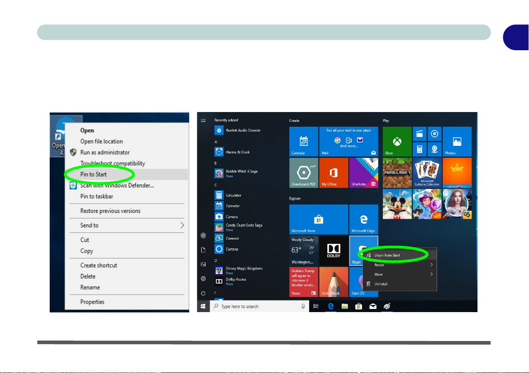This screenshot has height=373, width=529.
Task: Launch Microsoft Solitaire Collection tile
Action: 427,172
